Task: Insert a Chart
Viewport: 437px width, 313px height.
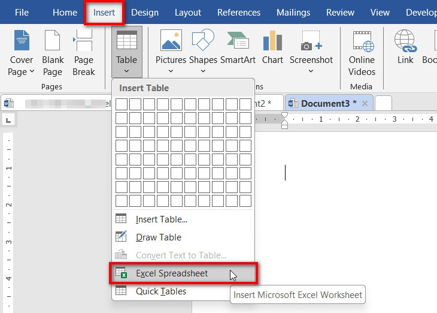Action: (272, 47)
